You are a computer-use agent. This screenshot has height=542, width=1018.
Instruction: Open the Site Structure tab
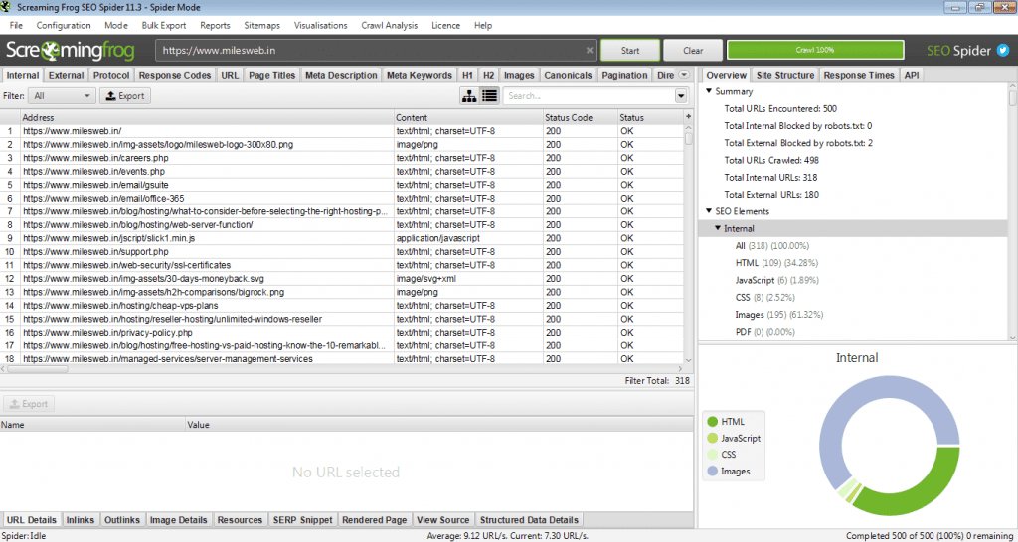pos(785,75)
